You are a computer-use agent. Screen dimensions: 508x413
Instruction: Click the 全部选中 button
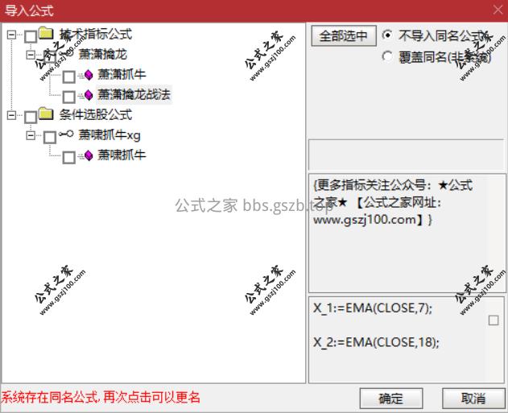click(x=344, y=35)
